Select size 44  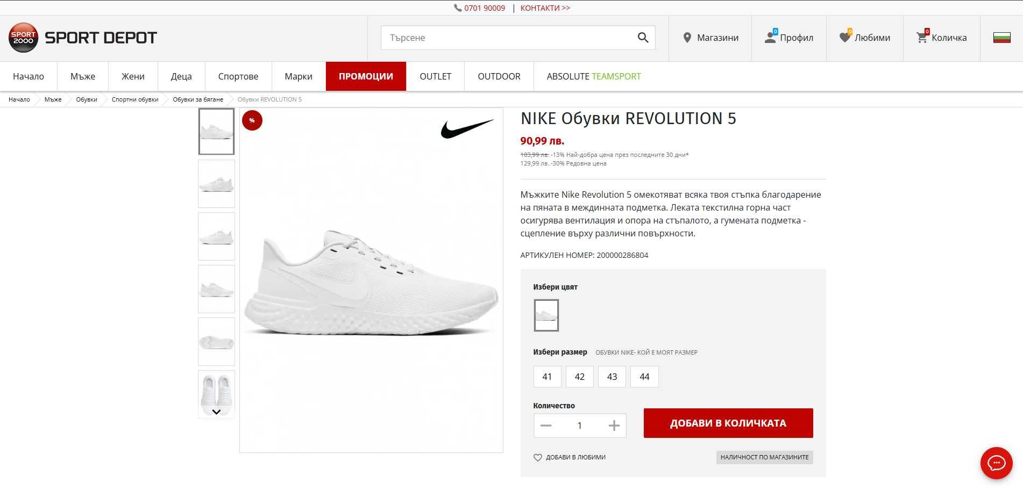[x=644, y=377]
